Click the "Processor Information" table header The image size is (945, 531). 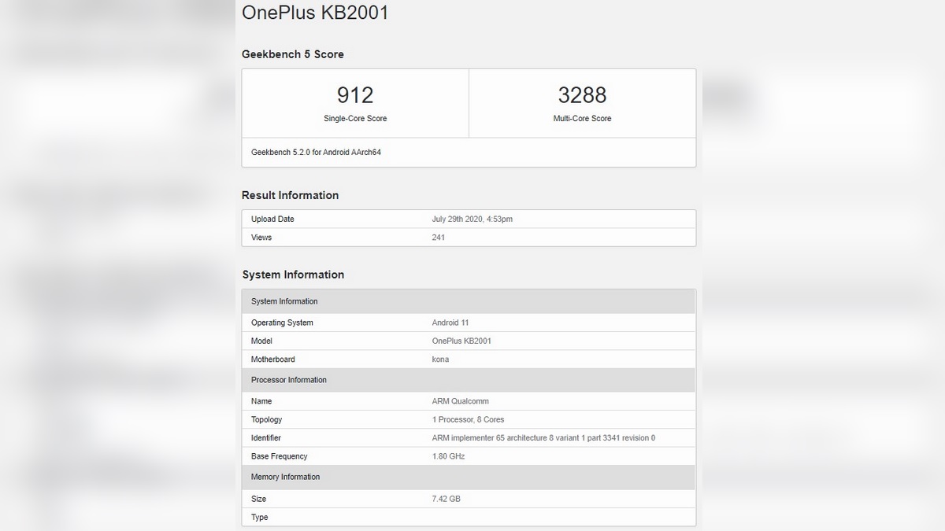tap(469, 380)
